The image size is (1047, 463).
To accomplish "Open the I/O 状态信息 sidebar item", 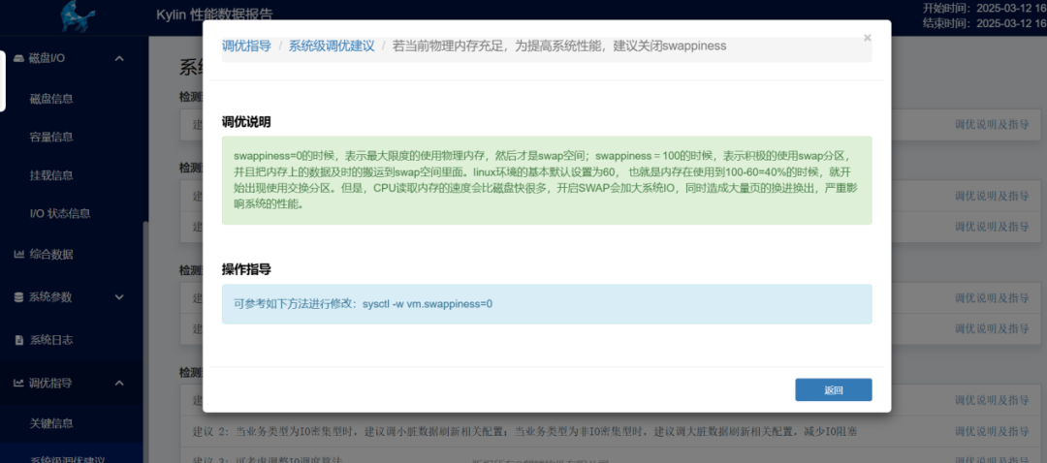I will click(x=60, y=213).
